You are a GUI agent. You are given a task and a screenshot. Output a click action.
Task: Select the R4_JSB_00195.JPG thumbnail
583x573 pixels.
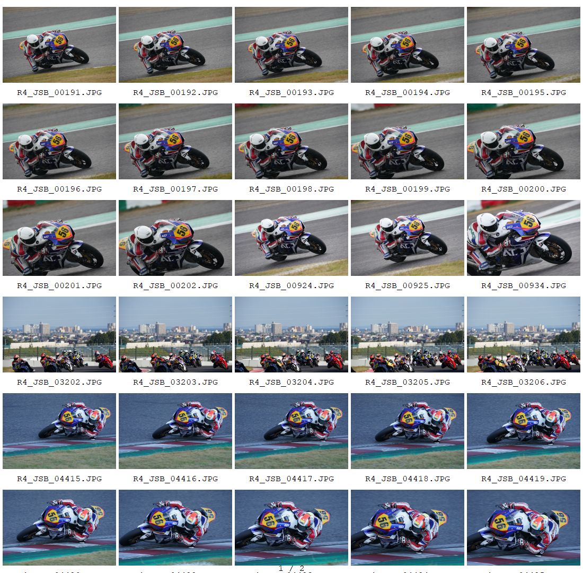pos(524,45)
